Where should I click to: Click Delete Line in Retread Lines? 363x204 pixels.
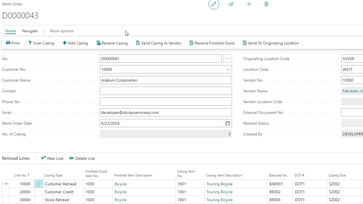tap(82, 158)
